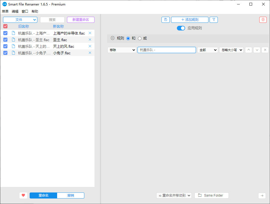Open the 移除 rule type dropdown
The height and width of the screenshot is (204, 270).
coord(122,50)
